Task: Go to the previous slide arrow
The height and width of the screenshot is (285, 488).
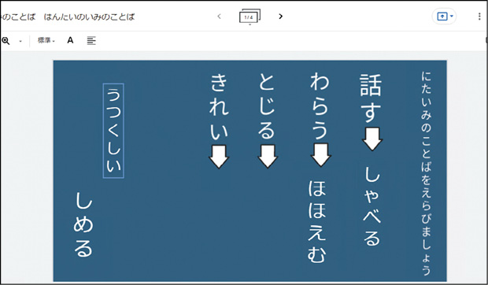Action: pos(219,17)
